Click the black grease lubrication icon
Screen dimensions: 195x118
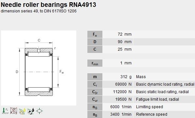click(x=31, y=111)
